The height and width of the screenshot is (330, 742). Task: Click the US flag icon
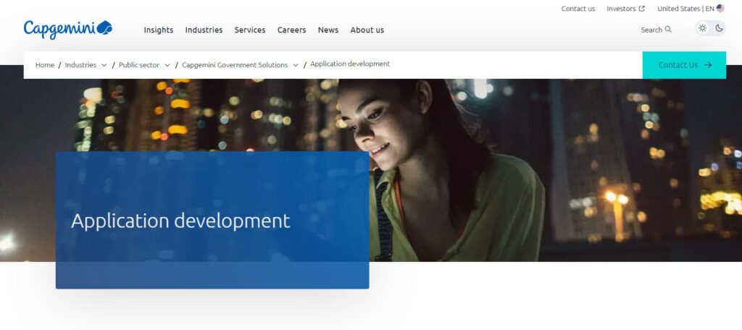tap(720, 9)
